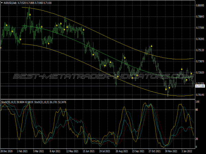
Task: Select the Stoch(21,10,5) indicator label
Action: pyautogui.click(x=42, y=102)
